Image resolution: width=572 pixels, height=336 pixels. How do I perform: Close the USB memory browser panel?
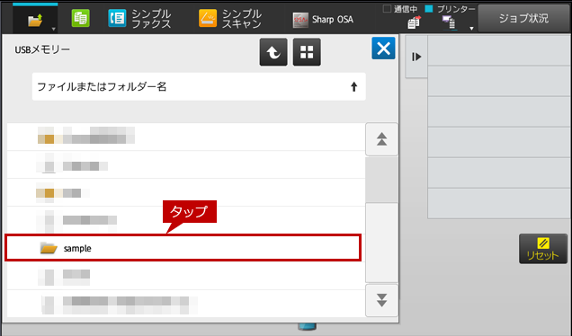(383, 49)
